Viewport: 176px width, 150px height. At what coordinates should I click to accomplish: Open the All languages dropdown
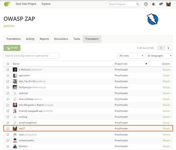click(x=159, y=56)
